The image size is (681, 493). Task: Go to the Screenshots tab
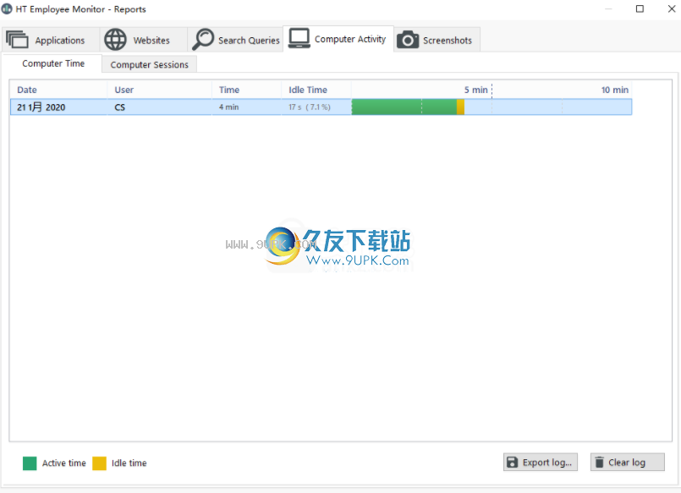(437, 40)
